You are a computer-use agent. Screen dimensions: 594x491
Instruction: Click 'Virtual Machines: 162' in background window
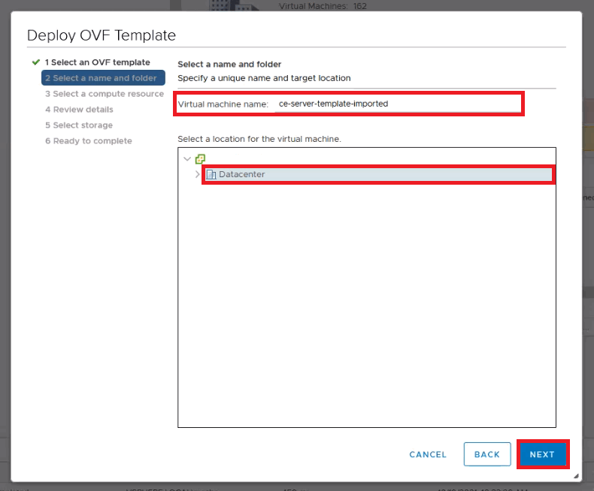[x=323, y=6]
